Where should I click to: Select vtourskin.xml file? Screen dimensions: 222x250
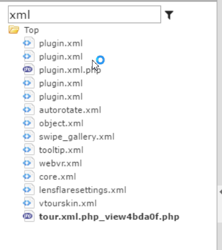[68, 203]
